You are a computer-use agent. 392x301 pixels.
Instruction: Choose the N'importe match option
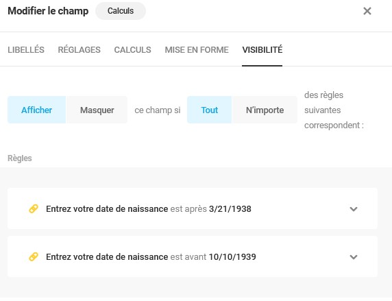[x=265, y=110]
